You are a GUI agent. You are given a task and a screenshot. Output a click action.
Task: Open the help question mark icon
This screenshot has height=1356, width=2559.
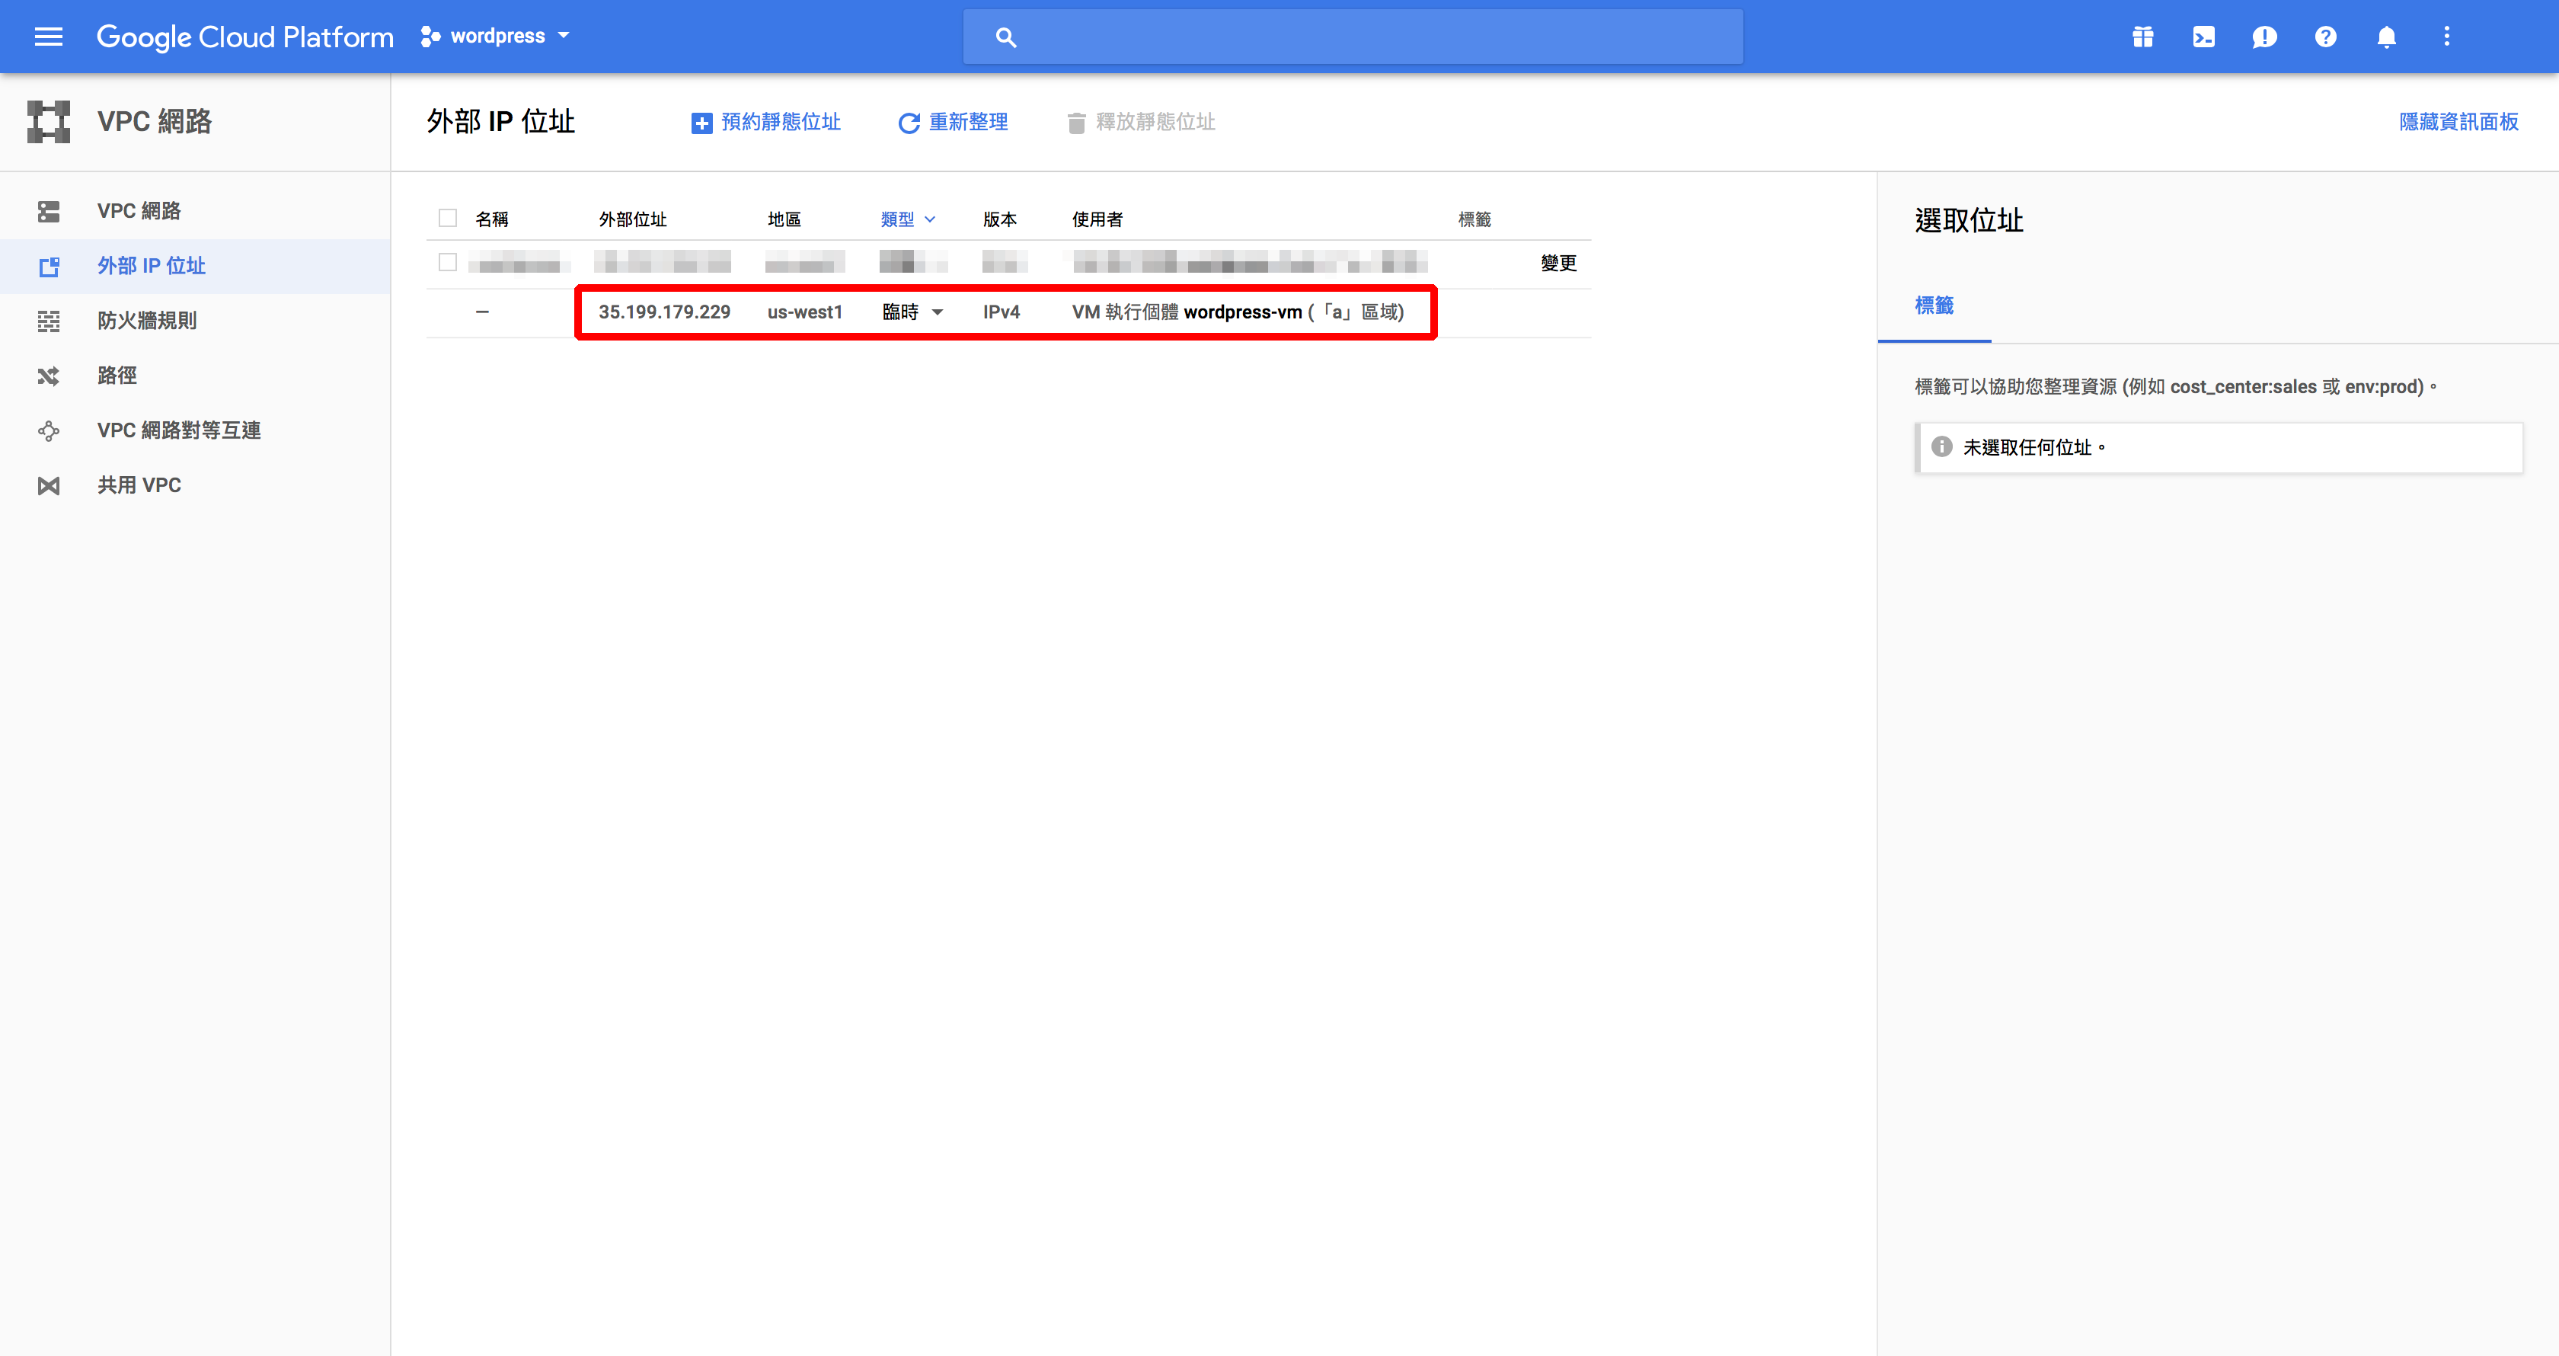click(x=2325, y=37)
